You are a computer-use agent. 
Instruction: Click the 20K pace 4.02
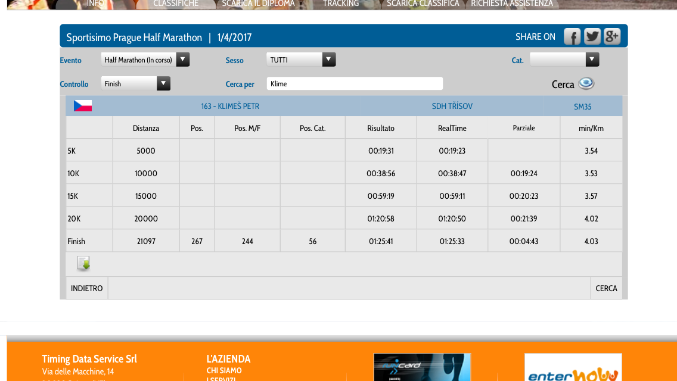pos(591,218)
